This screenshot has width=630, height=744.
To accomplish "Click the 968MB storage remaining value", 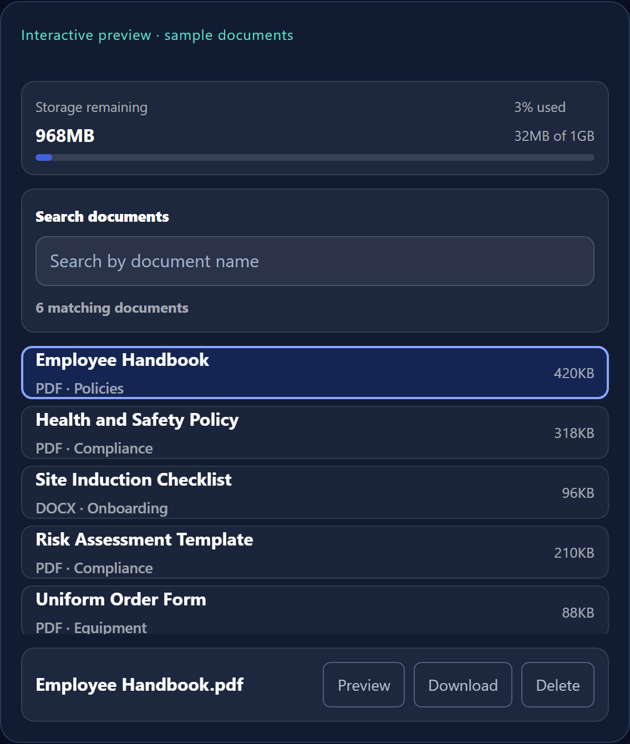I will pos(65,136).
